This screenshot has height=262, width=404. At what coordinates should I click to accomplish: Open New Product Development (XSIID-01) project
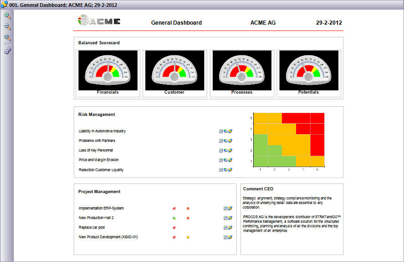point(108,237)
